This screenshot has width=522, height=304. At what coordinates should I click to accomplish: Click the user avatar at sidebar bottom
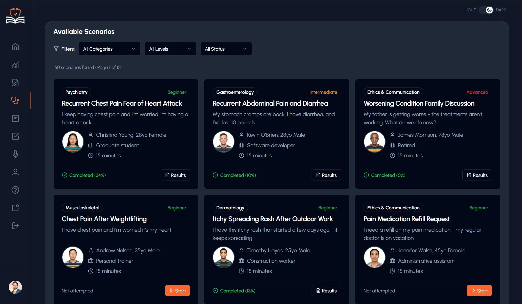coord(15,287)
